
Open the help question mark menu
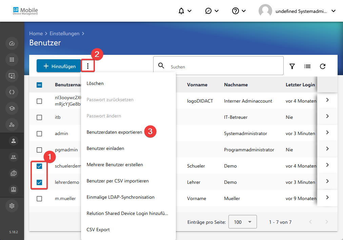click(x=239, y=11)
